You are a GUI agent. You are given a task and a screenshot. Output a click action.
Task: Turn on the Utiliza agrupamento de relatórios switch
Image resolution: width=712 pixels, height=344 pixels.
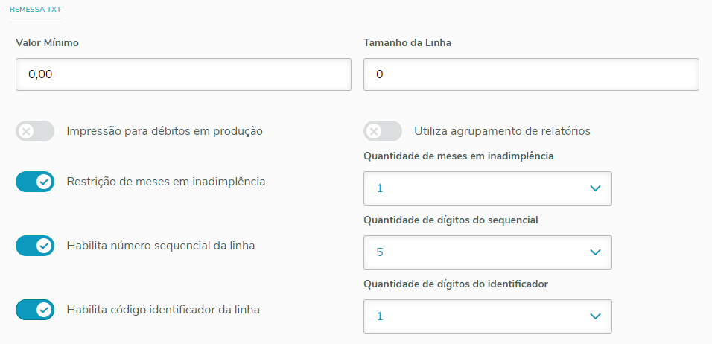383,131
